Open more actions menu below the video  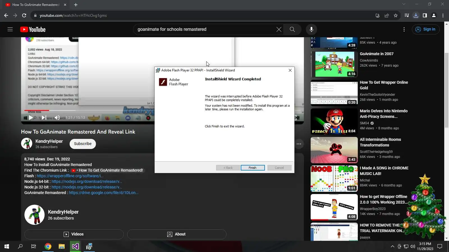pos(299,144)
